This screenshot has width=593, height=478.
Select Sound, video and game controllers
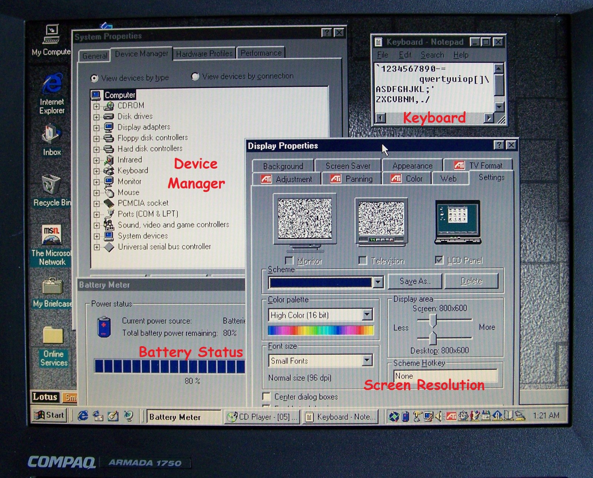pyautogui.click(x=173, y=225)
